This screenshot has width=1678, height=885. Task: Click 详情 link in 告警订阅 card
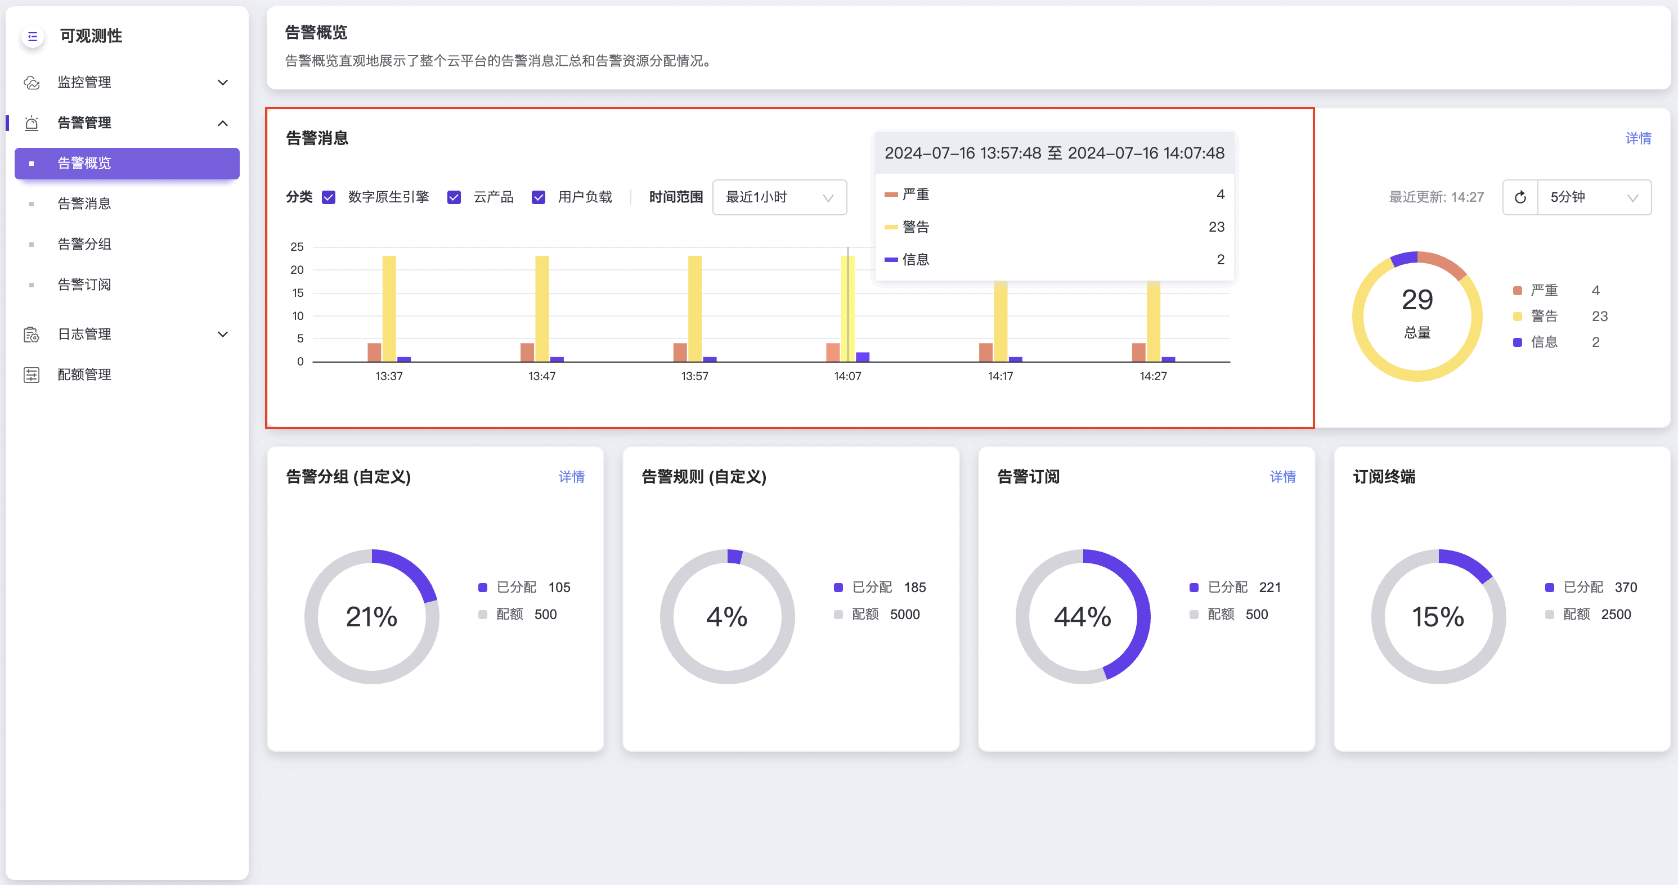[1282, 477]
